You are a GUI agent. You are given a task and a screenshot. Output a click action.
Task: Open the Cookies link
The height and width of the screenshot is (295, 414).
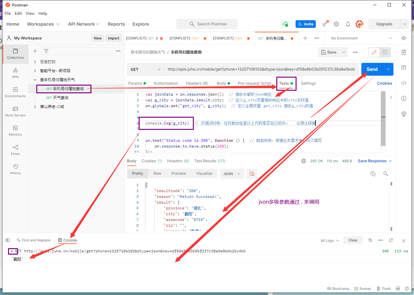pyautogui.click(x=384, y=83)
